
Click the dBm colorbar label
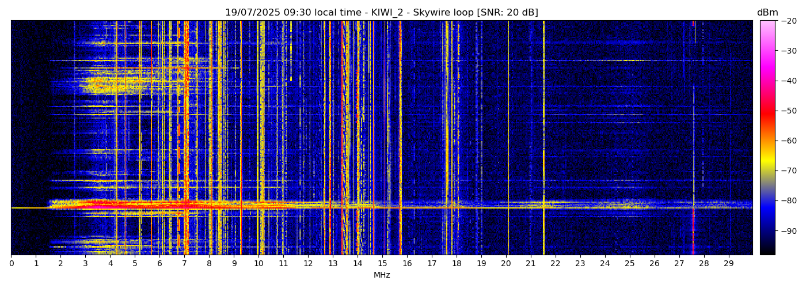[x=767, y=13]
